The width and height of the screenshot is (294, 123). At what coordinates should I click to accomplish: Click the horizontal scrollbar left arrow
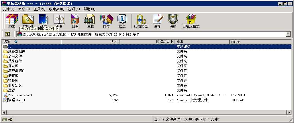coord(4,112)
